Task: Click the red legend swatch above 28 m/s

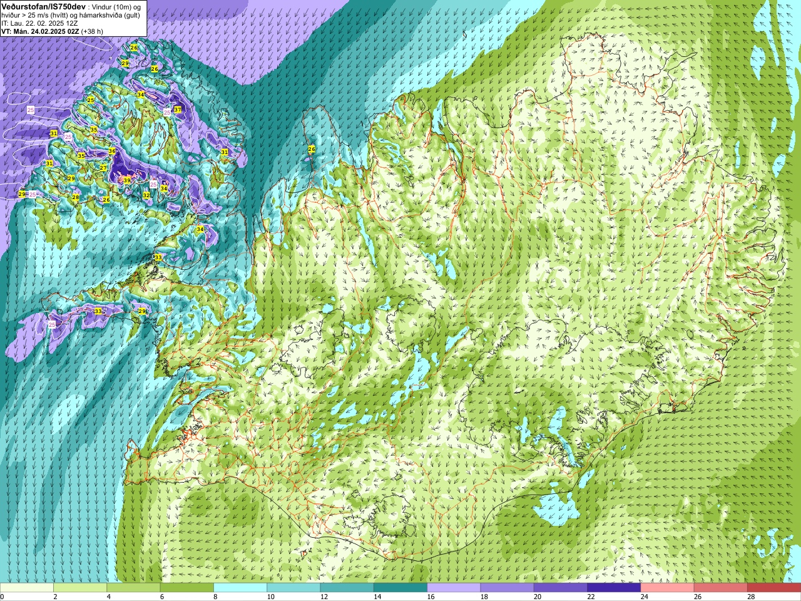Action: tap(774, 588)
